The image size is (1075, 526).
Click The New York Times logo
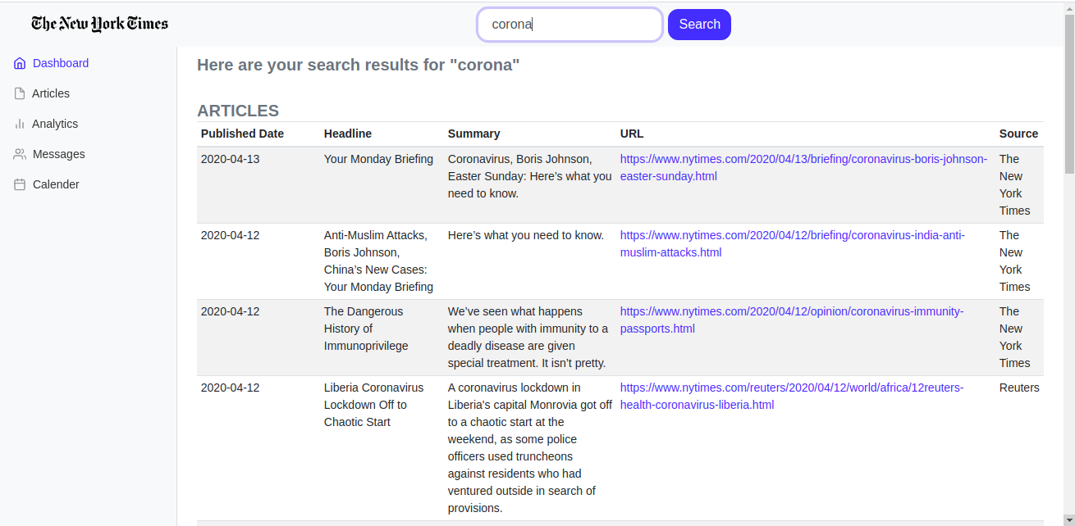100,24
